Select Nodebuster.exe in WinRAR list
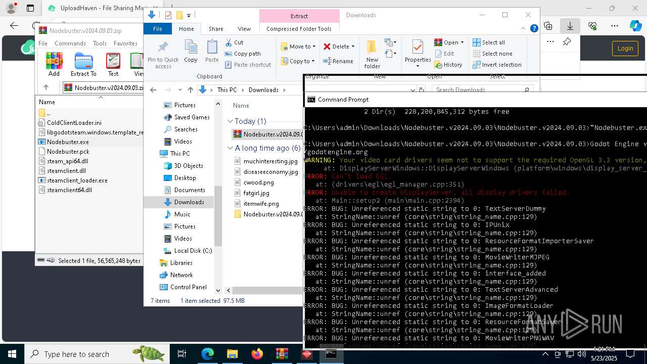This screenshot has width=647, height=364. [68, 142]
